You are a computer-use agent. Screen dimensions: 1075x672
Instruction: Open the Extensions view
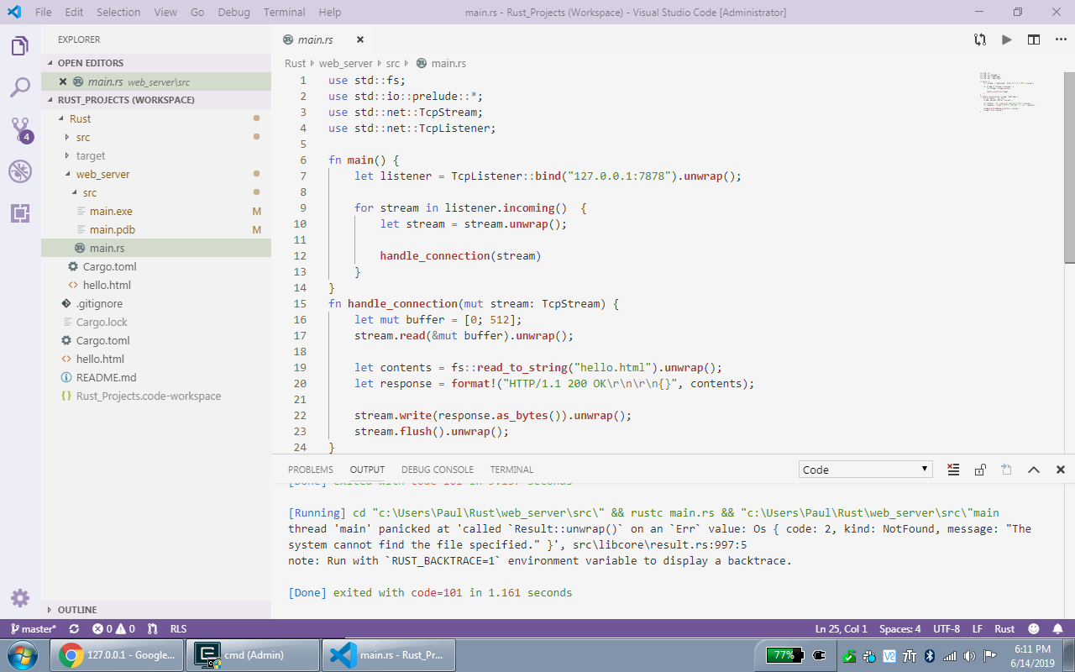pos(20,213)
